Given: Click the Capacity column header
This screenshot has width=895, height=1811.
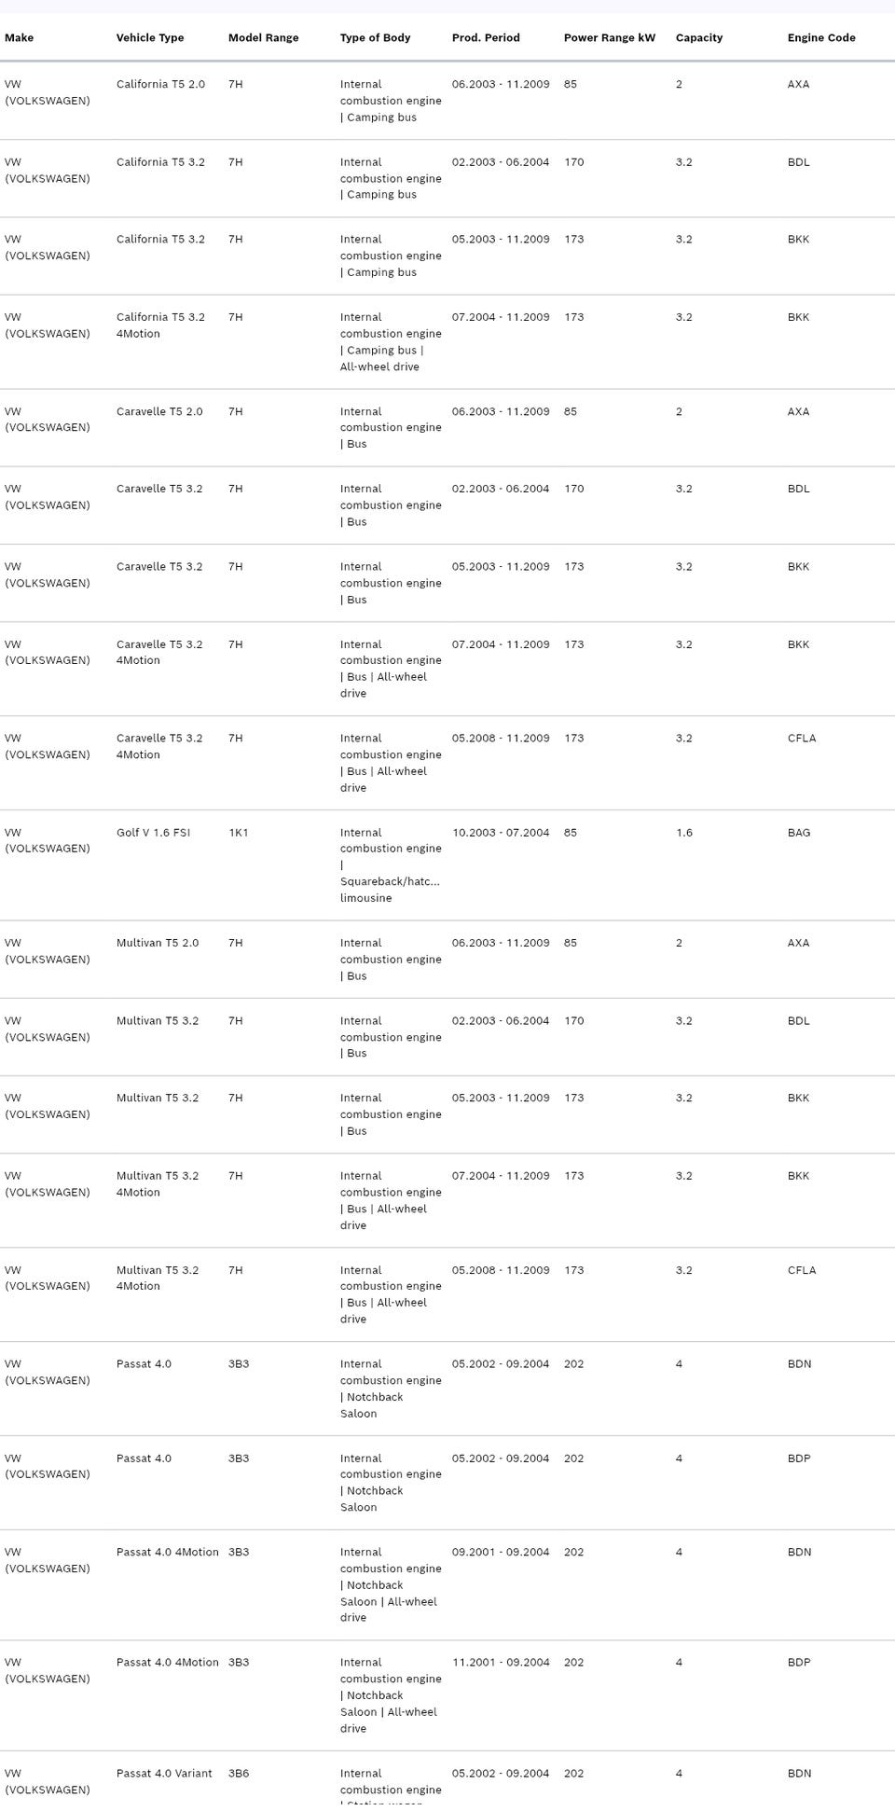Looking at the screenshot, I should pyautogui.click(x=699, y=38).
